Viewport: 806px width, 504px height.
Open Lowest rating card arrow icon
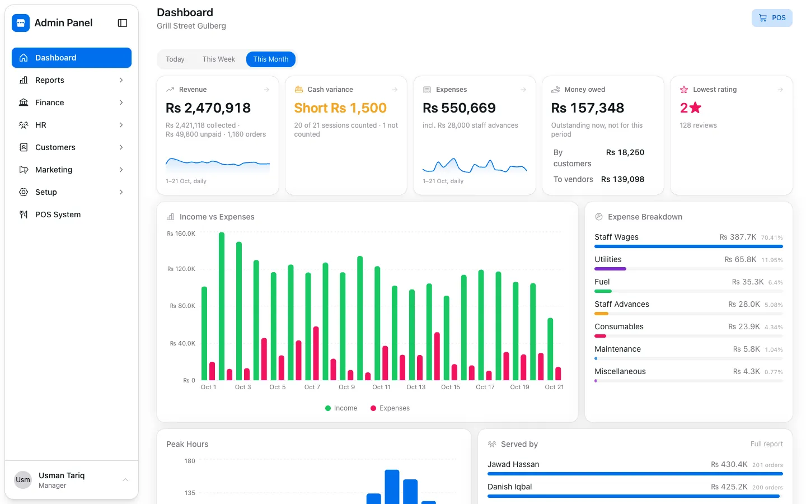click(x=780, y=90)
